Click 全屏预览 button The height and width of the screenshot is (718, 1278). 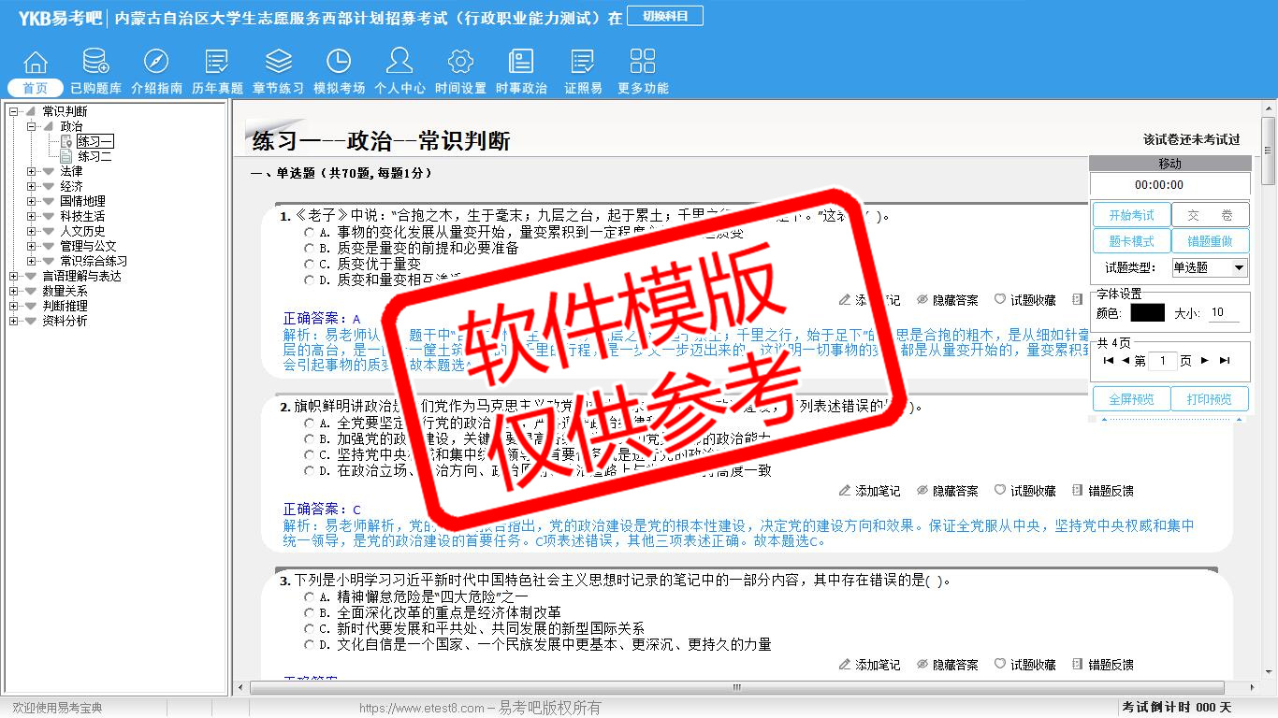point(1132,399)
